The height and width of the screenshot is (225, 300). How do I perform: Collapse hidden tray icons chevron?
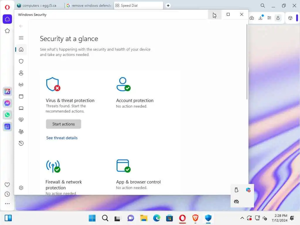pos(242,218)
